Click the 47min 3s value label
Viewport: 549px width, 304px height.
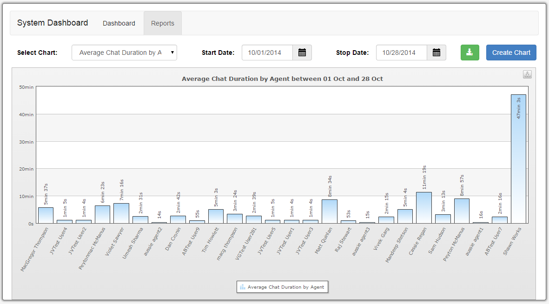click(x=518, y=108)
